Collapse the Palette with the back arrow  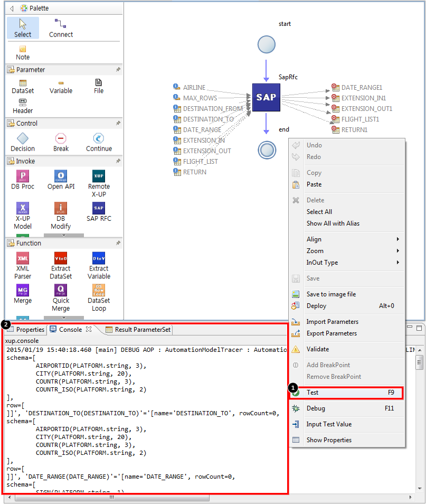point(12,8)
